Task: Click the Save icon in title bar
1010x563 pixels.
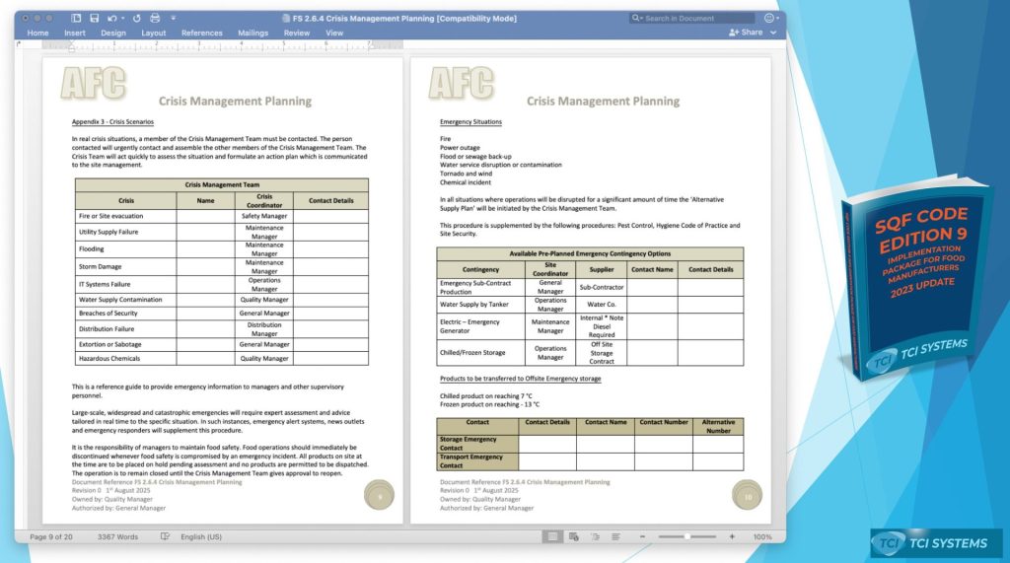Action: 94,18
